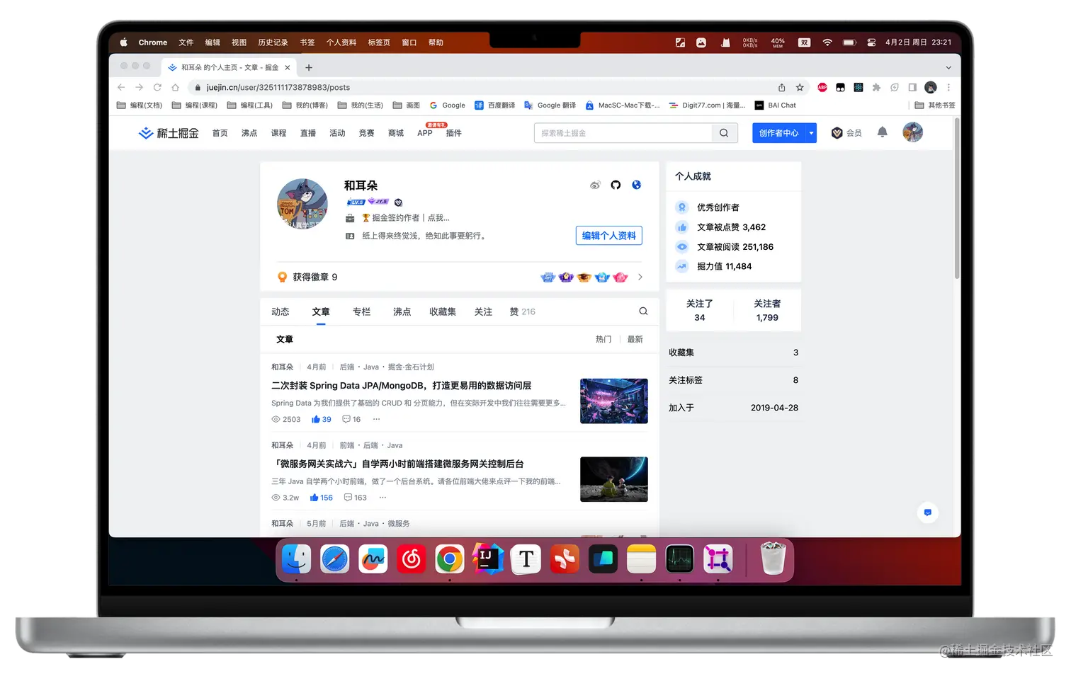Open the Chrome extensions puzzle icon

[876, 88]
